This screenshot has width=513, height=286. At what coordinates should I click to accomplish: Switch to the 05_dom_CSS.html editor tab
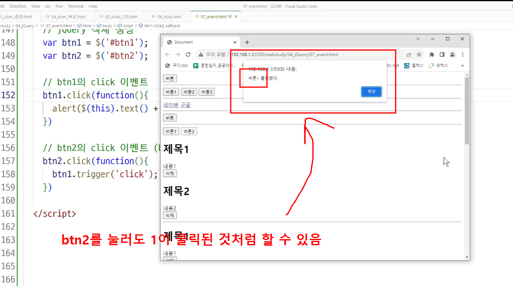coord(121,17)
